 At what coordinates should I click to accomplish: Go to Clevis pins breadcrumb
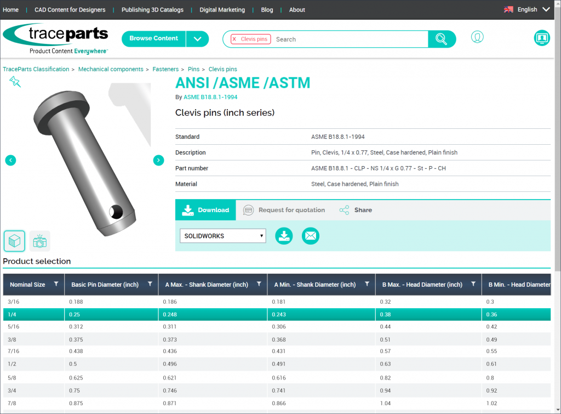click(222, 69)
